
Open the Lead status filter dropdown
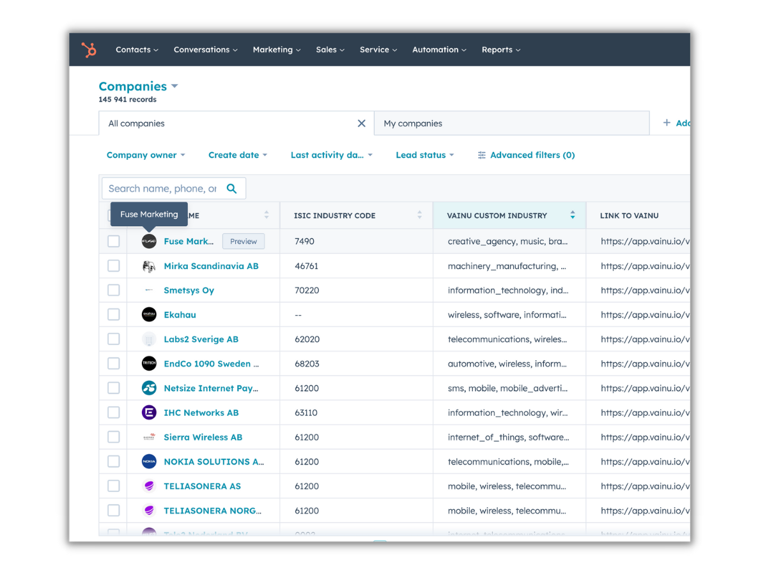click(424, 155)
